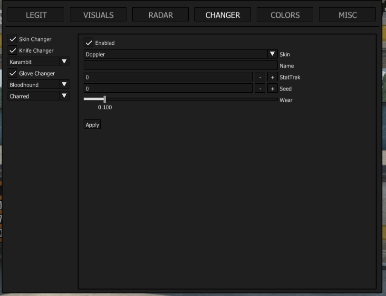Click the StatTrak value field
386x296 pixels.
[x=168, y=77]
